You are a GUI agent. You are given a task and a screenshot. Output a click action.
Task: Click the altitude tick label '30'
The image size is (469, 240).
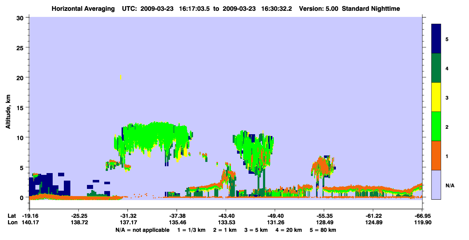pyautogui.click(x=21, y=18)
